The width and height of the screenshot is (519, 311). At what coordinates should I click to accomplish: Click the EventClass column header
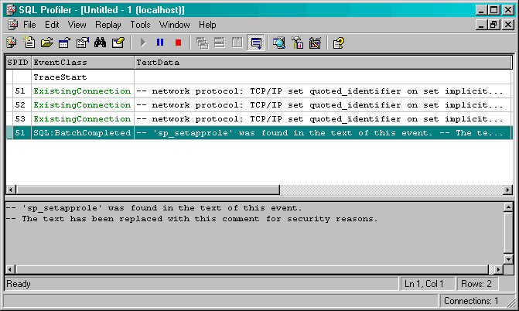click(x=83, y=62)
